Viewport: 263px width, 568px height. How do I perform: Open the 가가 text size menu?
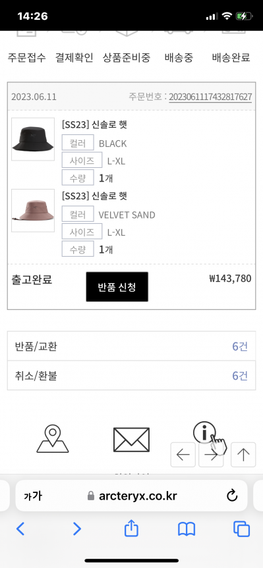(x=33, y=496)
